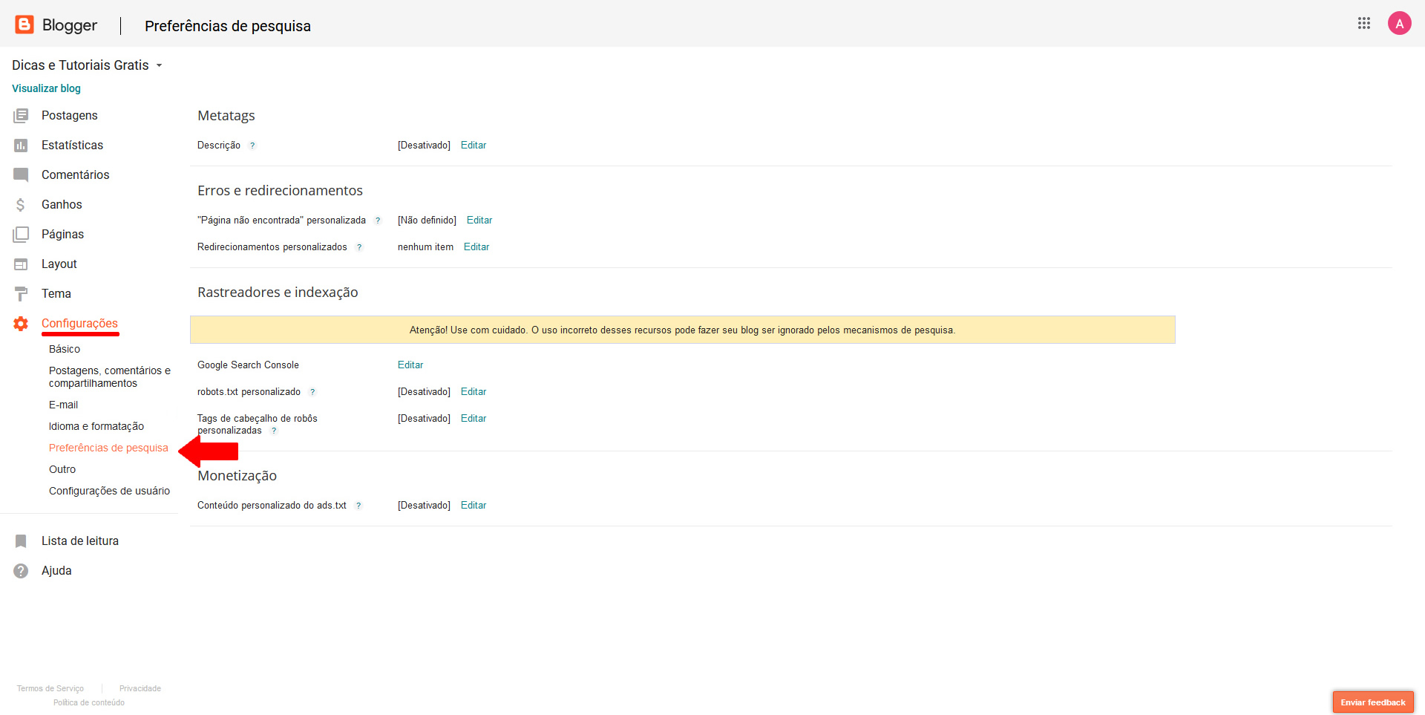Image resolution: width=1425 pixels, height=715 pixels.
Task: Click the Tema paint roller icon
Action: point(21,294)
